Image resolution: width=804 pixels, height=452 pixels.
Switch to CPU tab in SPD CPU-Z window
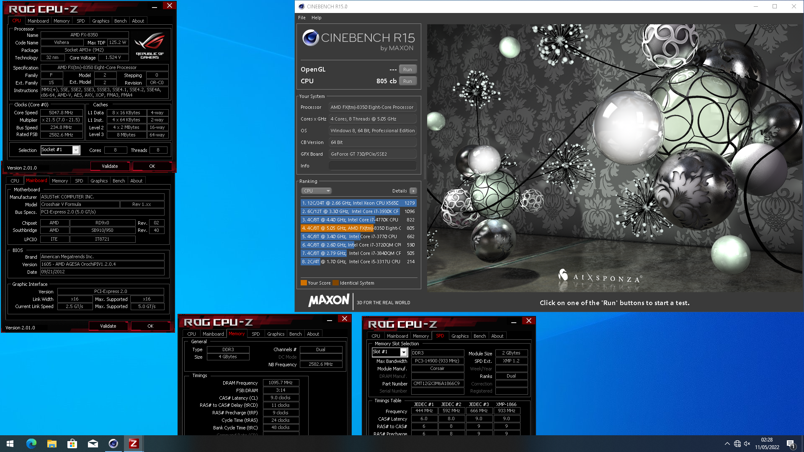click(x=376, y=336)
